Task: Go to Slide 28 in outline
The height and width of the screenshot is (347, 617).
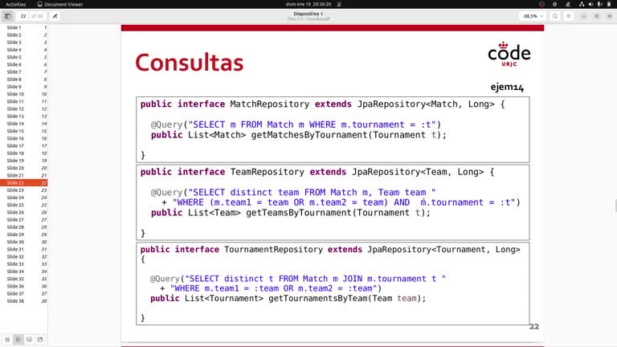Action: [x=24, y=227]
